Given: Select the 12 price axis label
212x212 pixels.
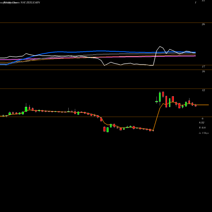Looking at the screenshot, I should click(203, 90).
